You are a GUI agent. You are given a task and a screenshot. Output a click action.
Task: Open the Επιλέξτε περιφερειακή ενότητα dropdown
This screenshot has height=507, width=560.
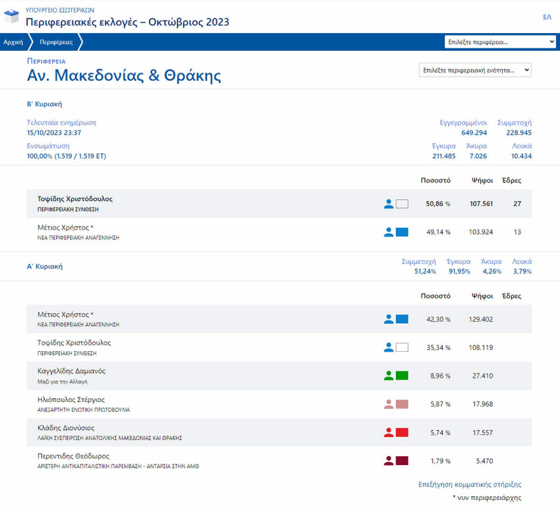[x=475, y=70]
